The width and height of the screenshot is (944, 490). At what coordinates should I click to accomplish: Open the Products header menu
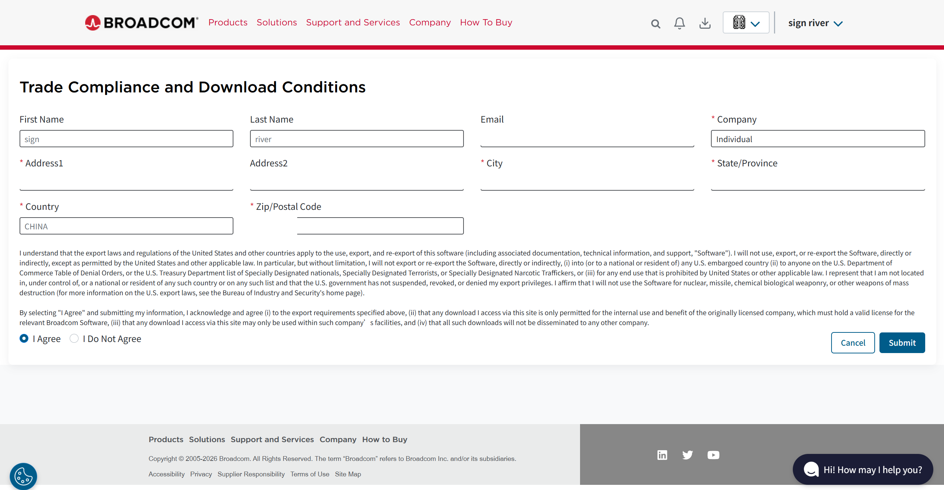[228, 22]
